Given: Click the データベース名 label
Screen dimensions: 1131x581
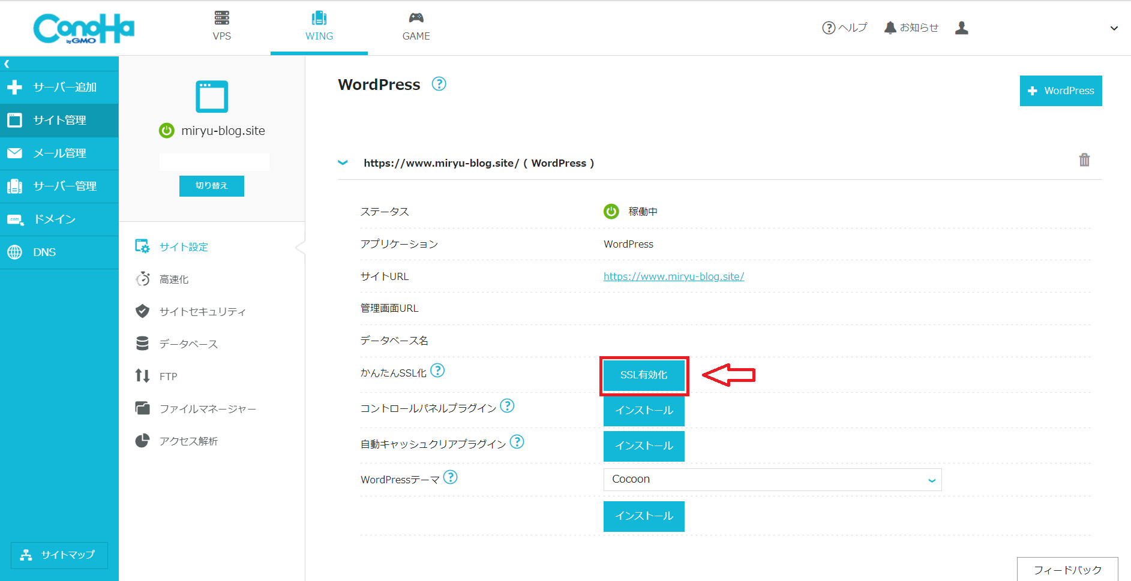Looking at the screenshot, I should [x=394, y=341].
